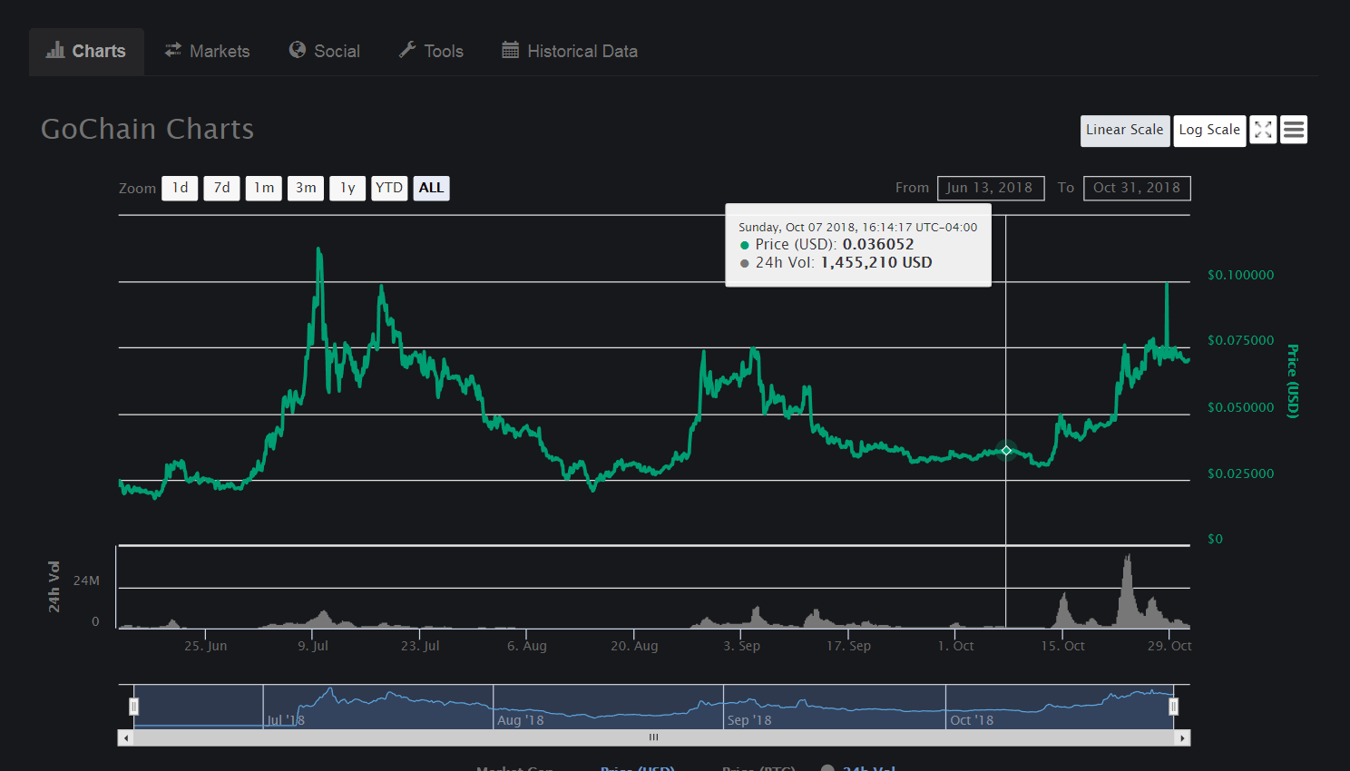Click the Sep '18 navigator label
This screenshot has width=1350, height=771.
749,720
